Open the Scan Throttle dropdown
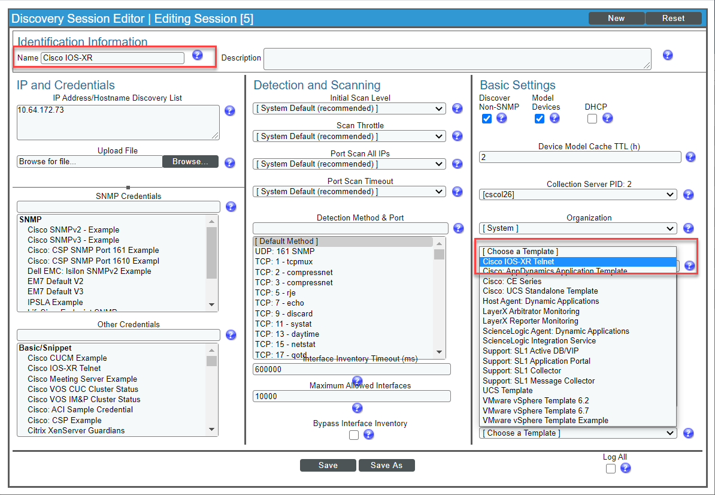Viewport: 715px width, 495px height. (x=349, y=137)
